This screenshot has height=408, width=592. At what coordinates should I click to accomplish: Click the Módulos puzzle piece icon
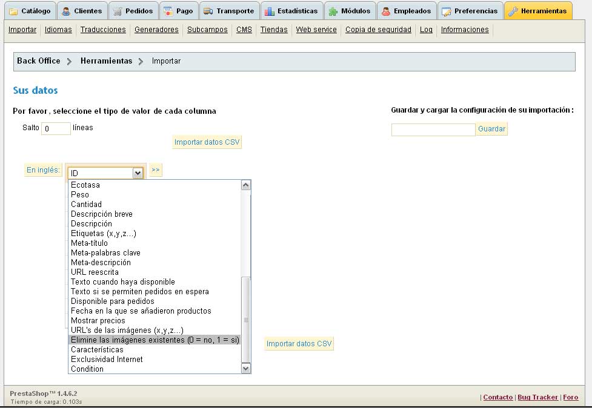(x=333, y=12)
